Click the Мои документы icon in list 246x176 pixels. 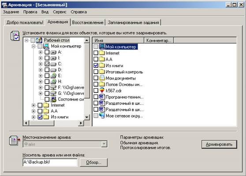(x=102, y=78)
